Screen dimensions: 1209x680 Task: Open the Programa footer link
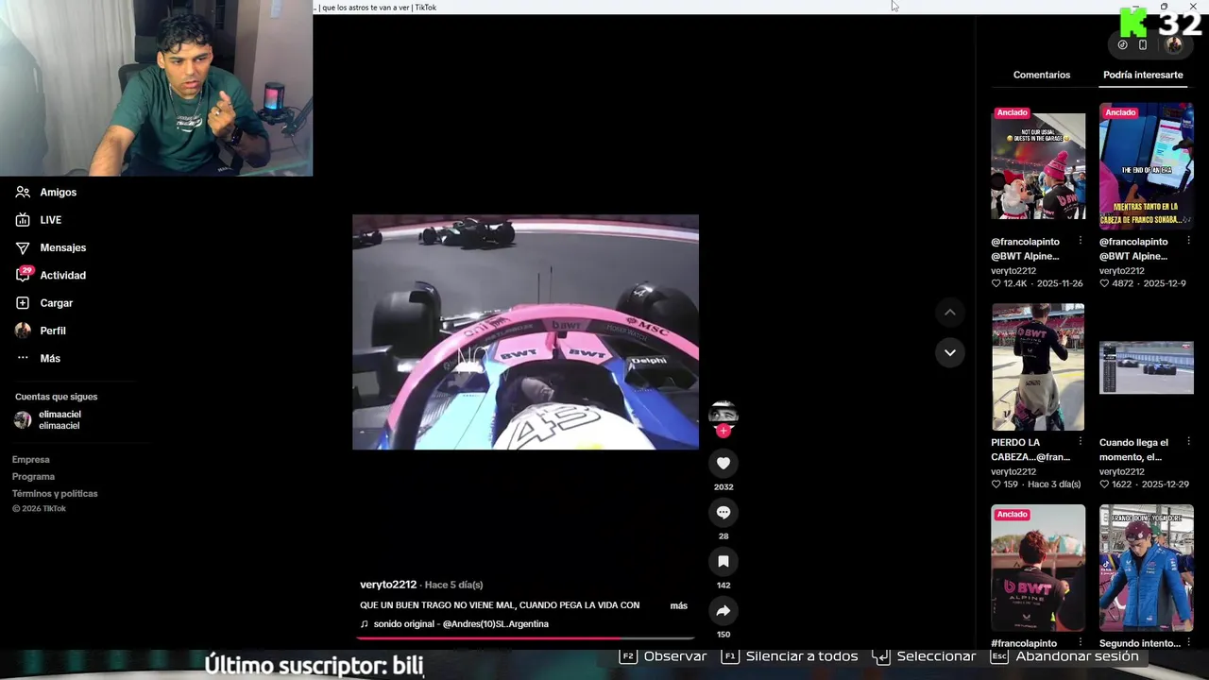(x=33, y=477)
